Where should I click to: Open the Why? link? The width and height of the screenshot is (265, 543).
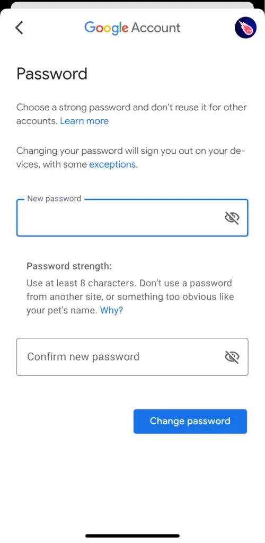111,310
